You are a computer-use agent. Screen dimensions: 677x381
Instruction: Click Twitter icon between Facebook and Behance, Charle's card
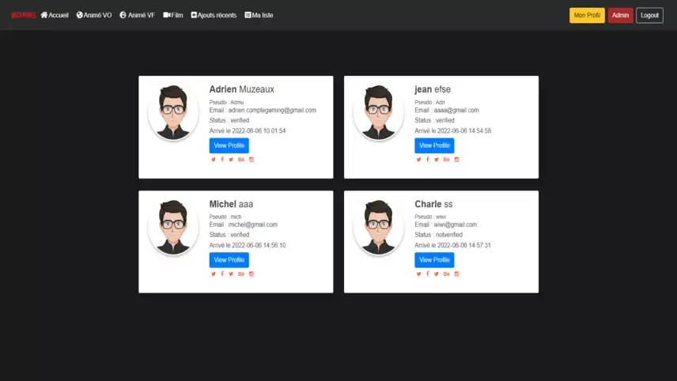[436, 273]
